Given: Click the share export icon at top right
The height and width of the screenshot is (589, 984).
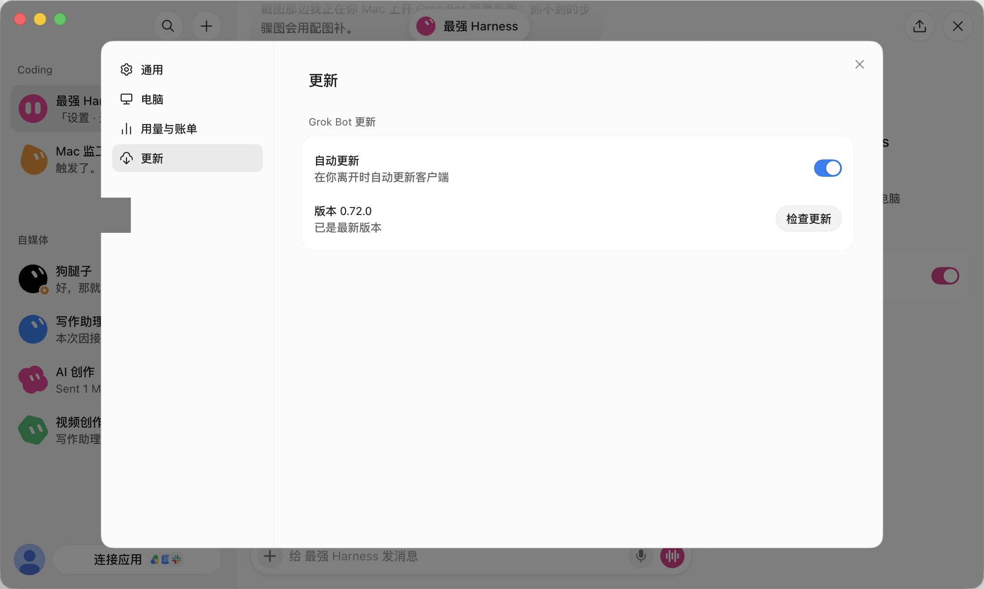Looking at the screenshot, I should (x=919, y=26).
